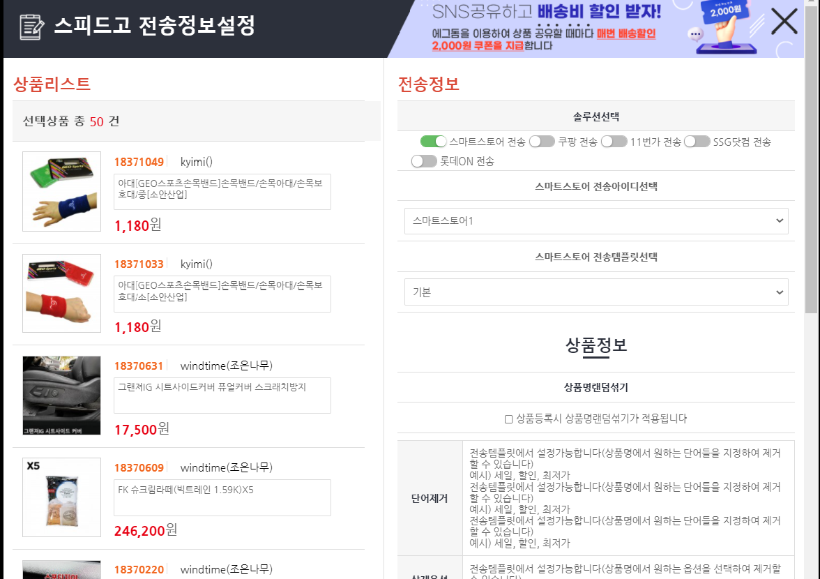
Task: Click product number 18371033
Action: point(139,264)
